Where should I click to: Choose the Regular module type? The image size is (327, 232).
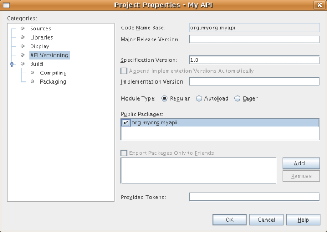165,98
